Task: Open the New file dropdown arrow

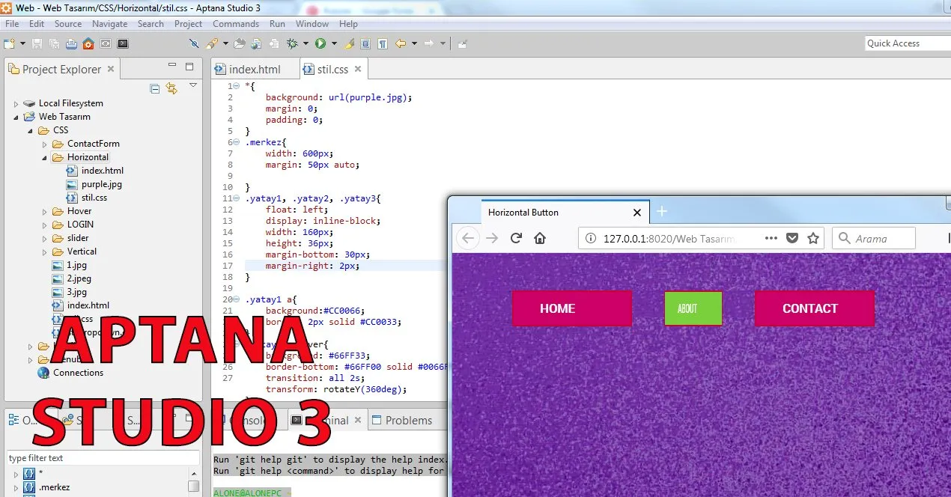Action: pos(22,43)
